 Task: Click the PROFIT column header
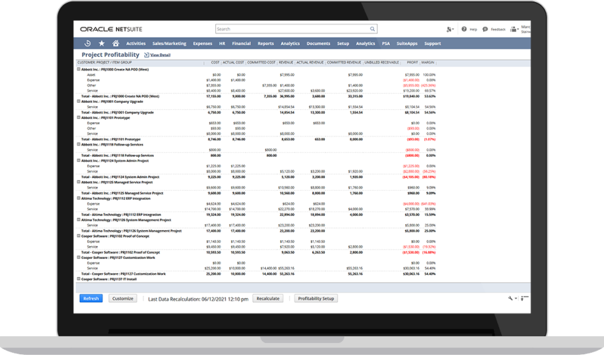point(413,62)
